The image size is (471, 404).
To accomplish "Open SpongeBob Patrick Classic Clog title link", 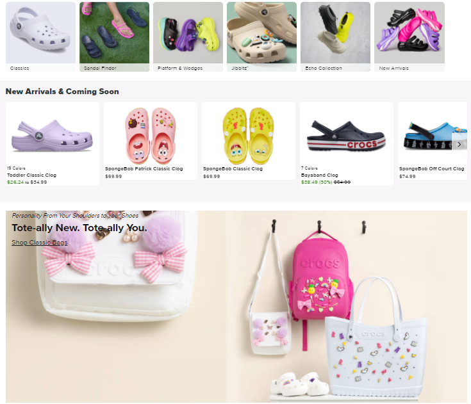I will [x=144, y=168].
